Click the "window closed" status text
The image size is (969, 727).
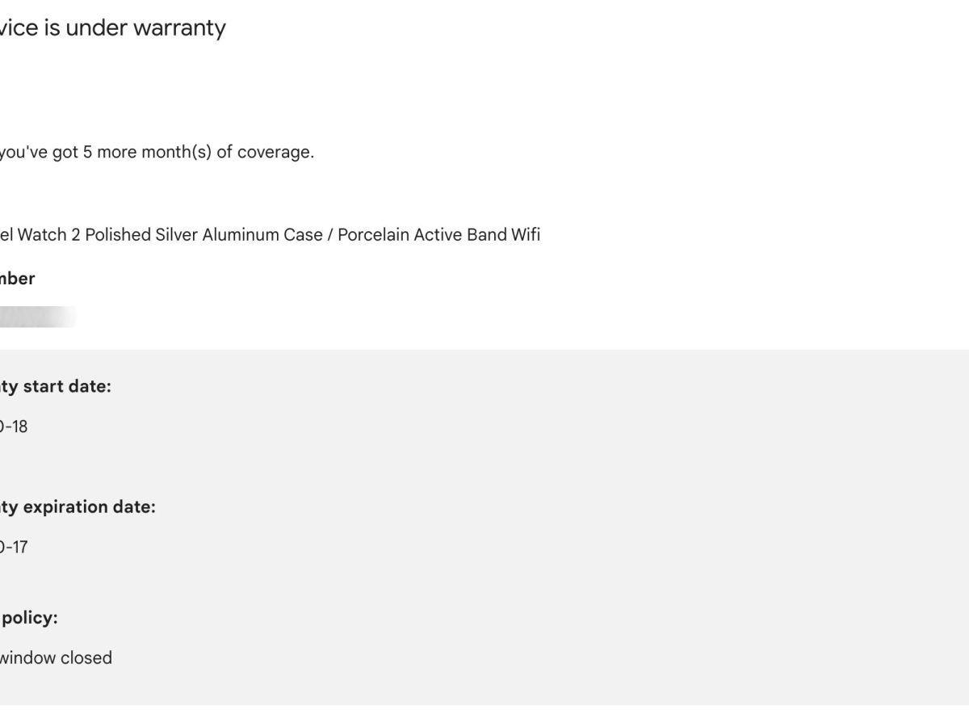(56, 658)
